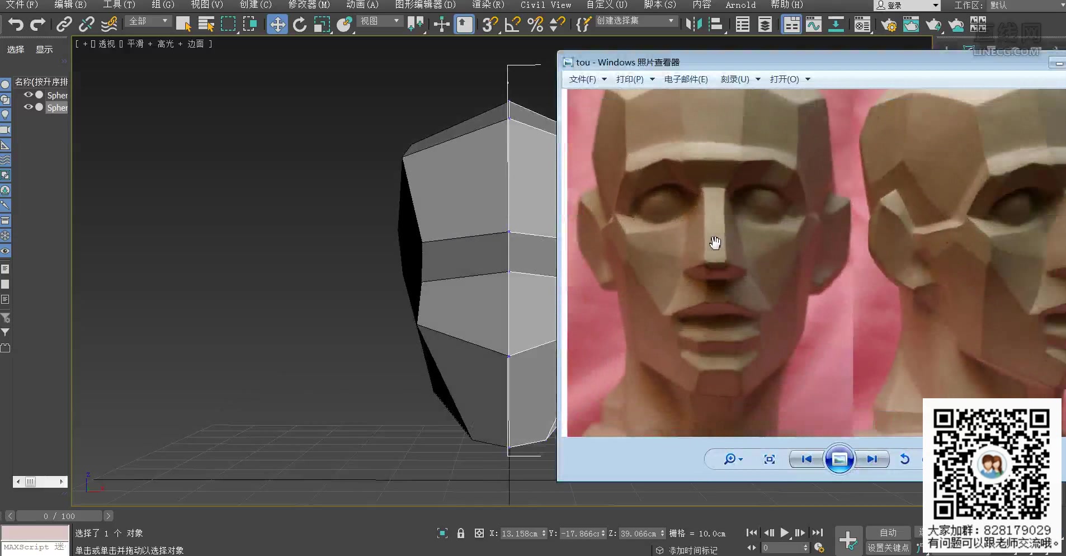Activate the Select Object tool
The width and height of the screenshot is (1066, 556).
pyautogui.click(x=183, y=25)
